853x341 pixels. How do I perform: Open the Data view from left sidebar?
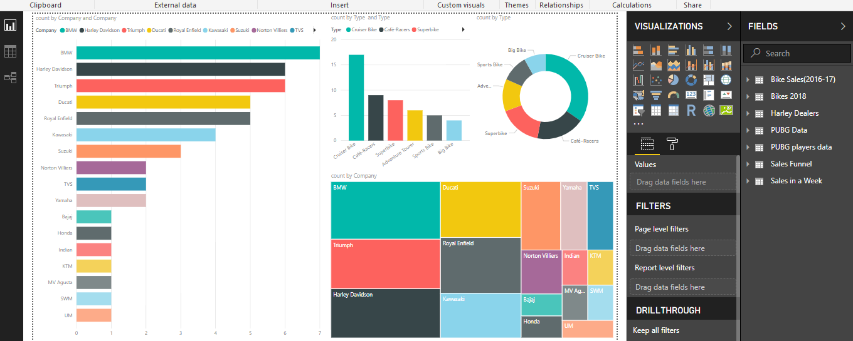pyautogui.click(x=10, y=52)
